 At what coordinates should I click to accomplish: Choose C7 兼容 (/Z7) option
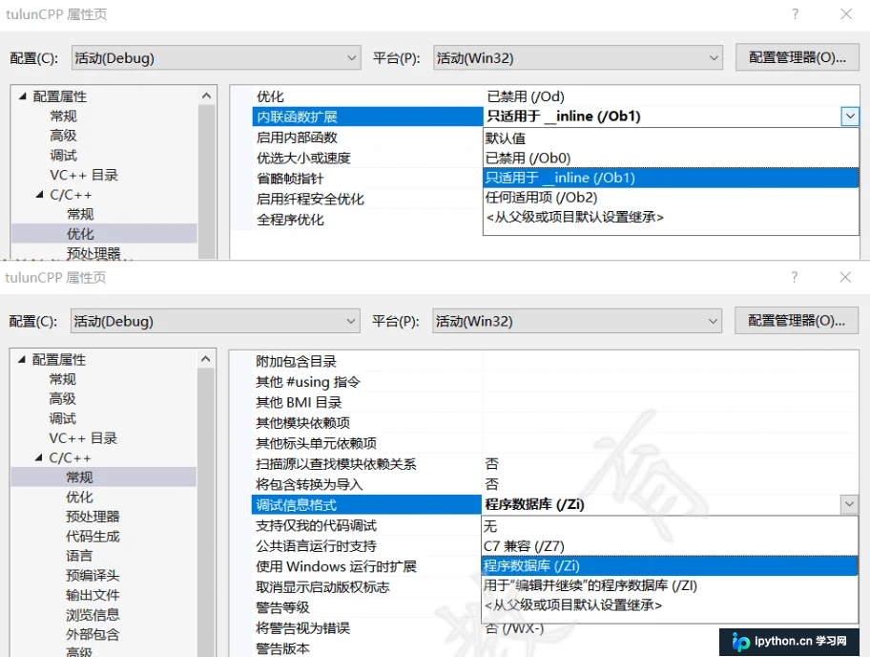(670, 546)
